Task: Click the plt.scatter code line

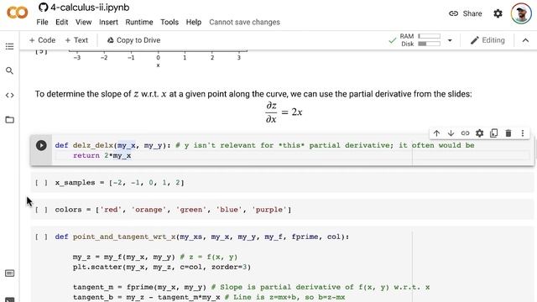Action: (162, 267)
